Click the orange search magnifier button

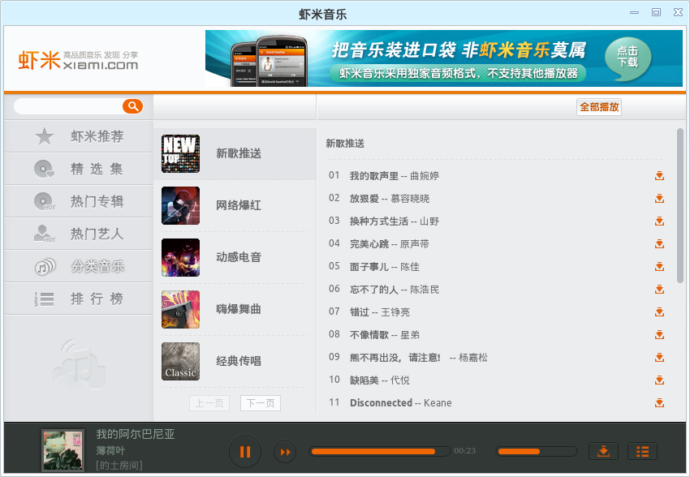132,106
